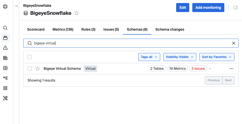The width and height of the screenshot is (242, 124).
Task: Click the Virtual tag badge
Action: pyautogui.click(x=90, y=69)
